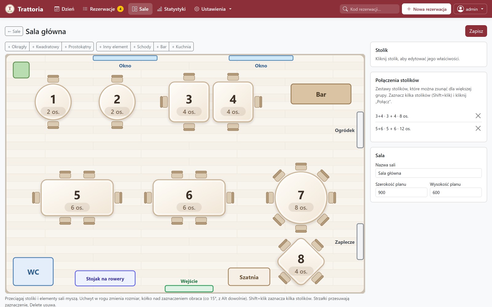Open the Dzień calendar view
This screenshot has height=307, width=492.
[x=64, y=9]
